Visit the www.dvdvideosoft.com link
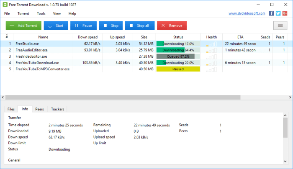Screen dimensions: 293x169 click(247, 13)
